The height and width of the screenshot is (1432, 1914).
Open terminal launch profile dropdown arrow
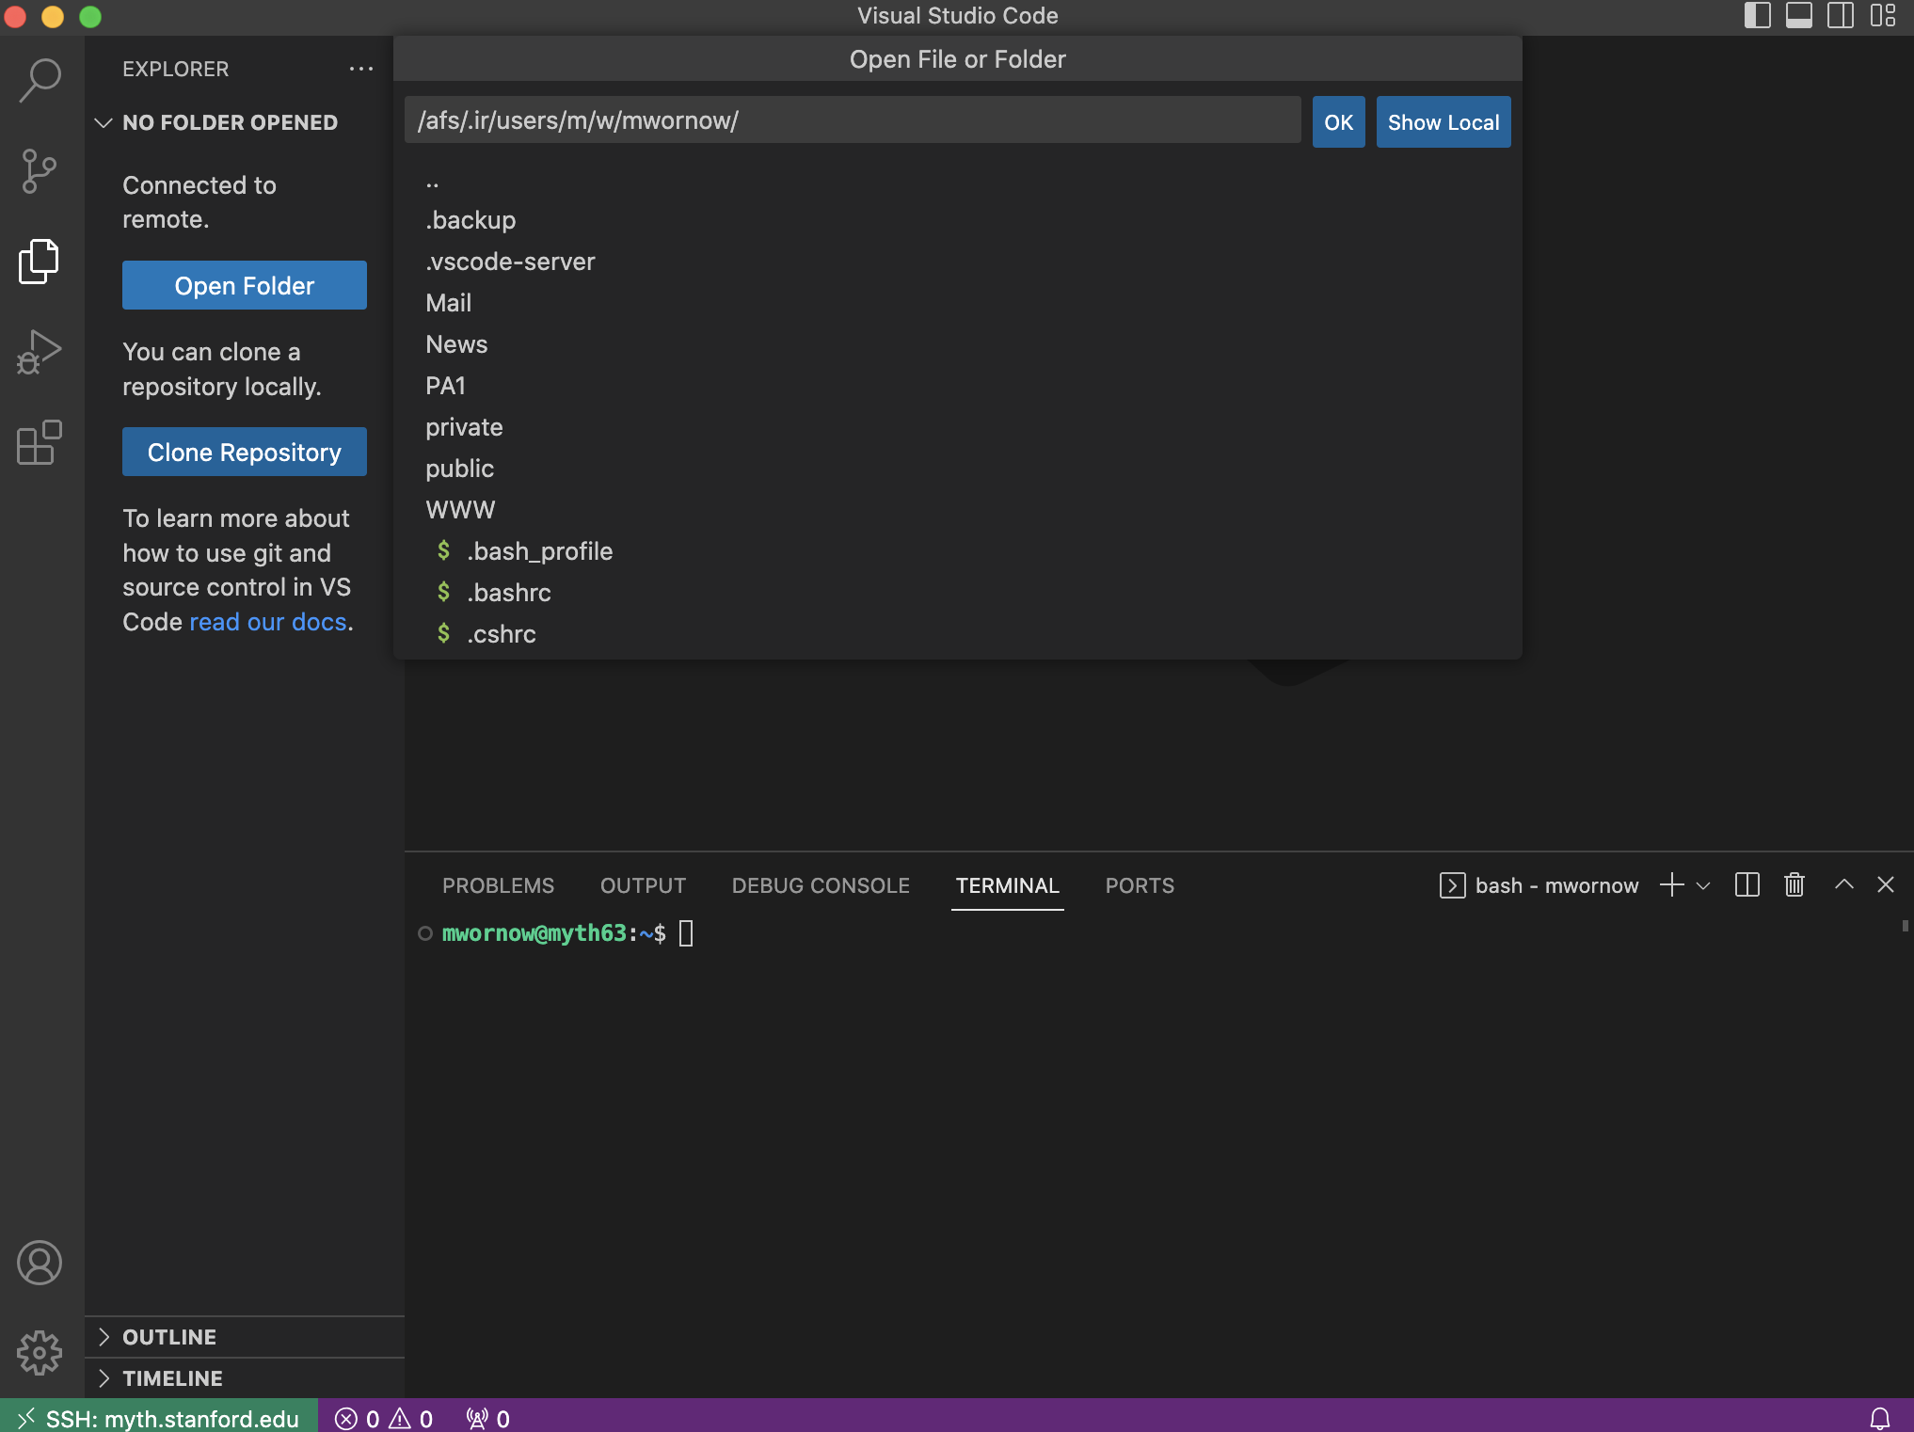click(x=1703, y=885)
